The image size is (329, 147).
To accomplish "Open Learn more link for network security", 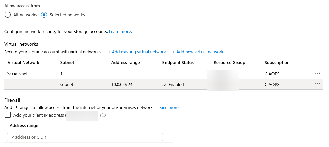I will [x=120, y=32].
